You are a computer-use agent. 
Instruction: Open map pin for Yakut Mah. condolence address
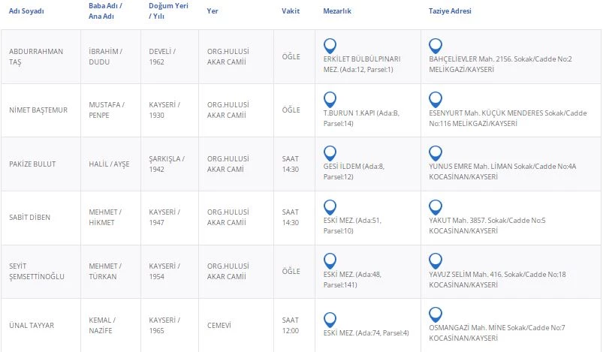click(x=435, y=207)
